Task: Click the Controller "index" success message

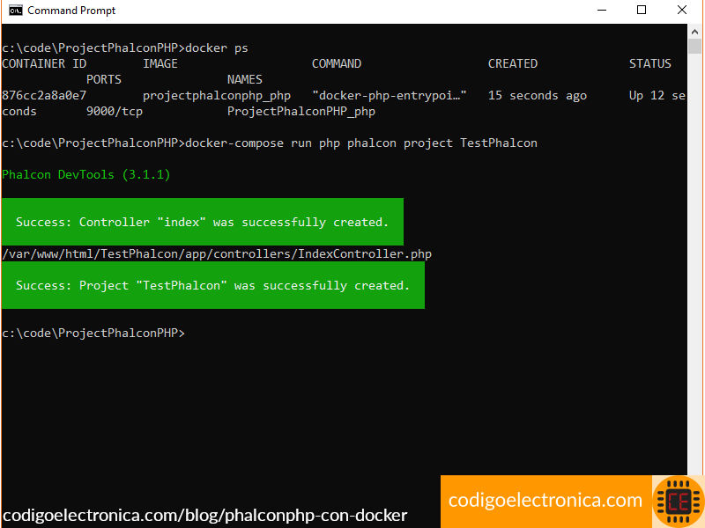Action: [203, 222]
